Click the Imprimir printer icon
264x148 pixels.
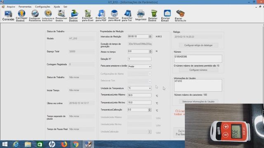(141, 16)
